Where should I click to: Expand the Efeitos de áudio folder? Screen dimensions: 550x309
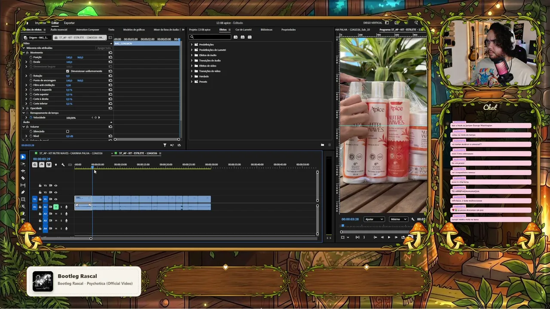coord(192,55)
